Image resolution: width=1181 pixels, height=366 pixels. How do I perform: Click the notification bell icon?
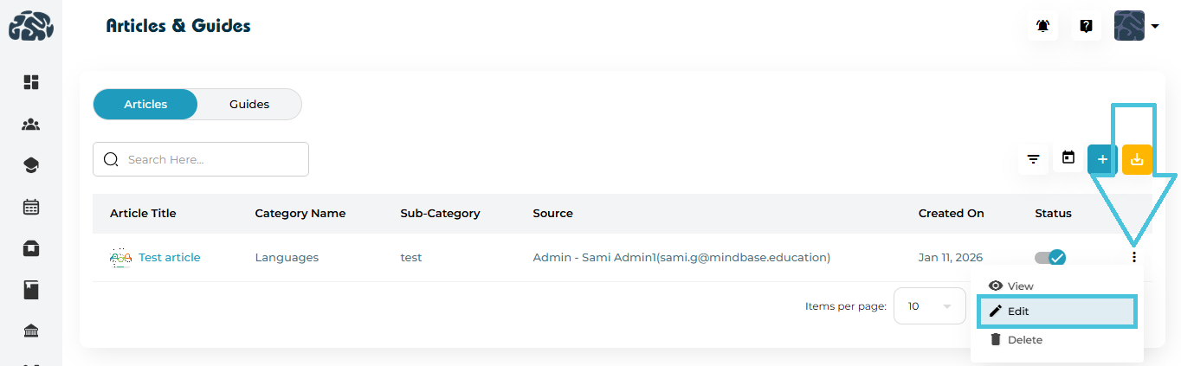pyautogui.click(x=1042, y=26)
